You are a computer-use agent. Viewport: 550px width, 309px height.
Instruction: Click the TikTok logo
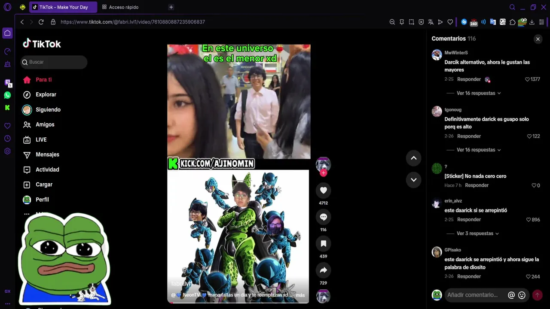point(42,44)
